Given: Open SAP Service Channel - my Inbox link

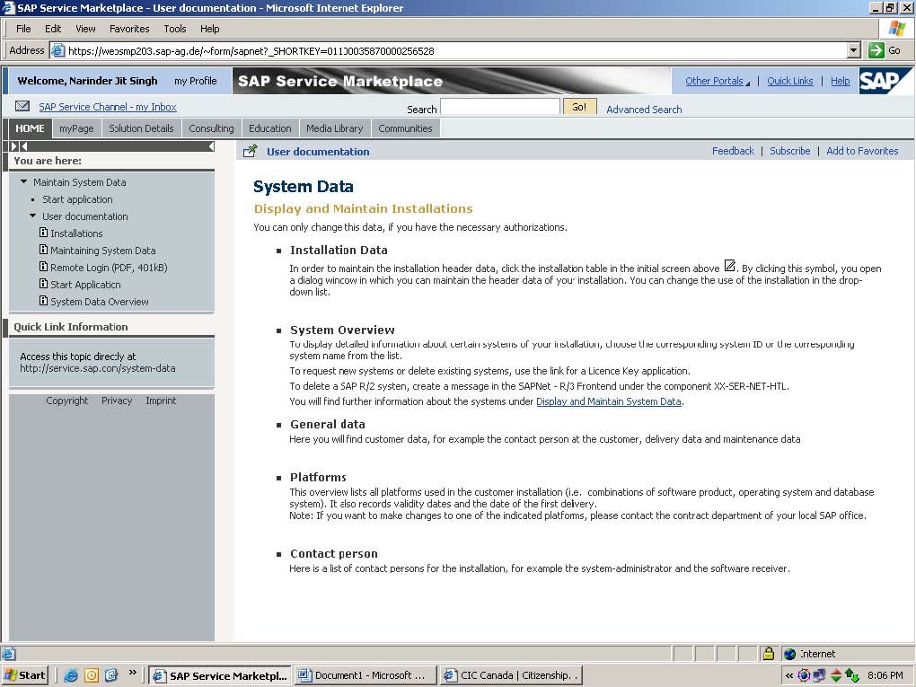Looking at the screenshot, I should 108,107.
